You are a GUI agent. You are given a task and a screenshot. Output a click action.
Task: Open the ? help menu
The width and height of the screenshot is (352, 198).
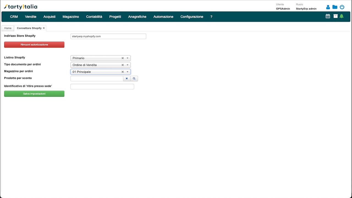pos(211,16)
